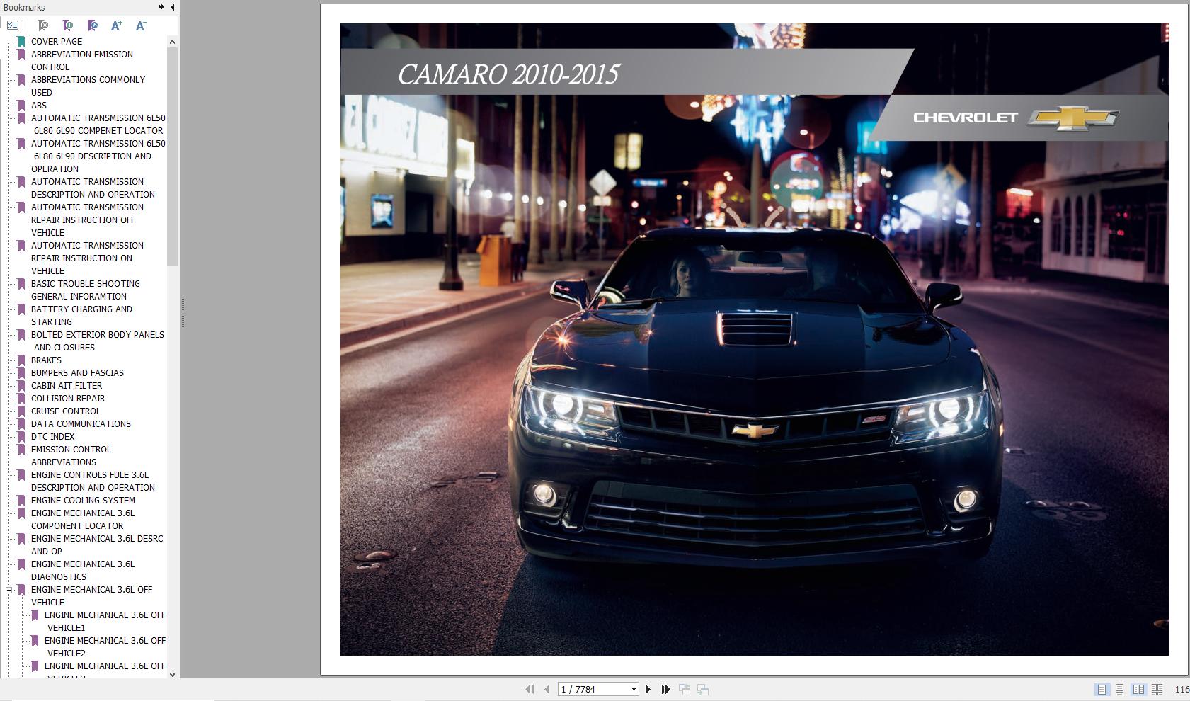Image resolution: width=1190 pixels, height=701 pixels.
Task: Switch to continuous page view
Action: 1120,689
